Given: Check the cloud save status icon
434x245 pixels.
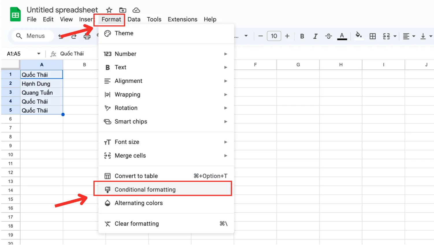Looking at the screenshot, I should tap(136, 10).
